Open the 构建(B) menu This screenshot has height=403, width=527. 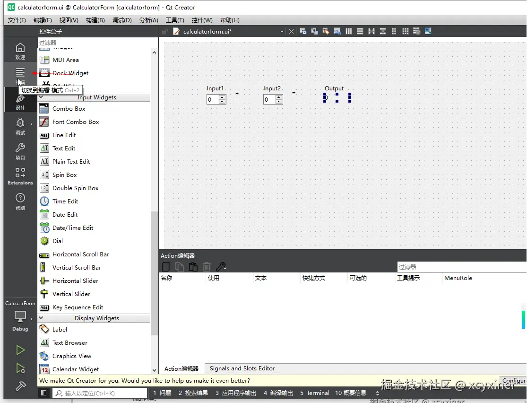(95, 20)
